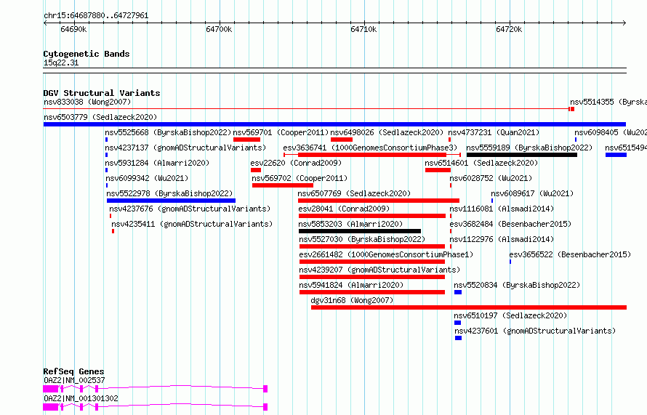Screen dimensions: 647x415
Task: Open nsv4237676 gnomADStructuralVariants entry
Action: 190,209
